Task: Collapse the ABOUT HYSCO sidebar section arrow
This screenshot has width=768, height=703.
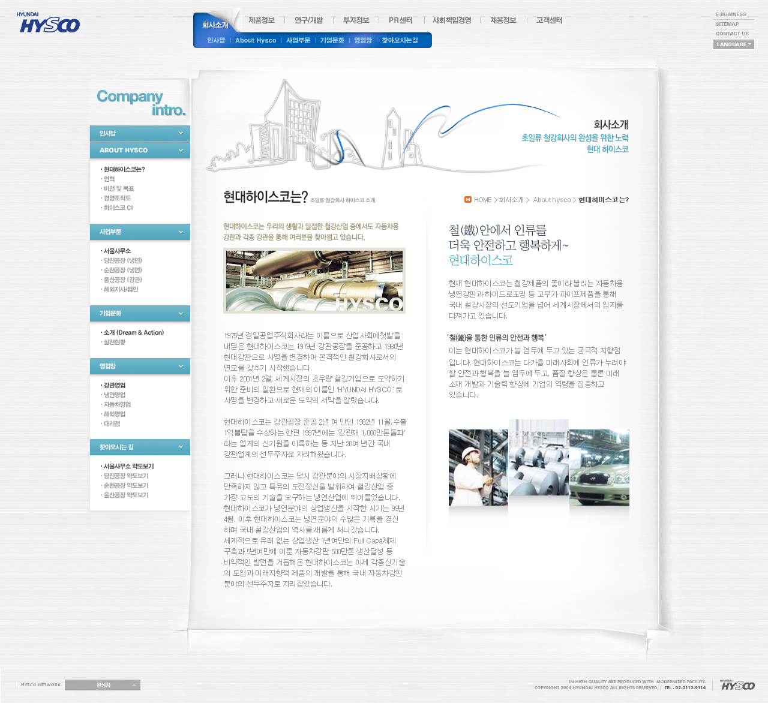Action: coord(181,150)
